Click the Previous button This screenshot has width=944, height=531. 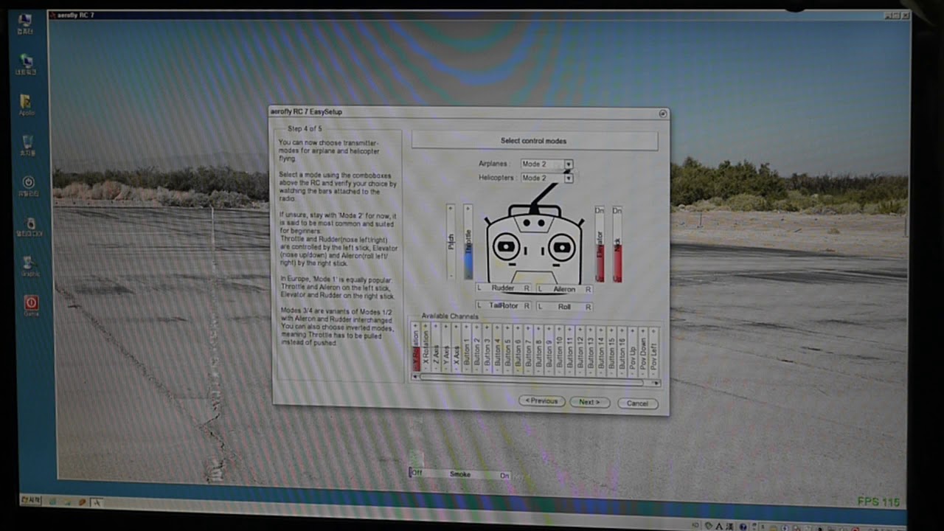pyautogui.click(x=542, y=401)
